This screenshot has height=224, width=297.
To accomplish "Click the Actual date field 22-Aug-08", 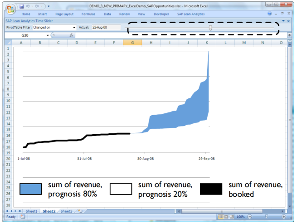I will [106, 28].
